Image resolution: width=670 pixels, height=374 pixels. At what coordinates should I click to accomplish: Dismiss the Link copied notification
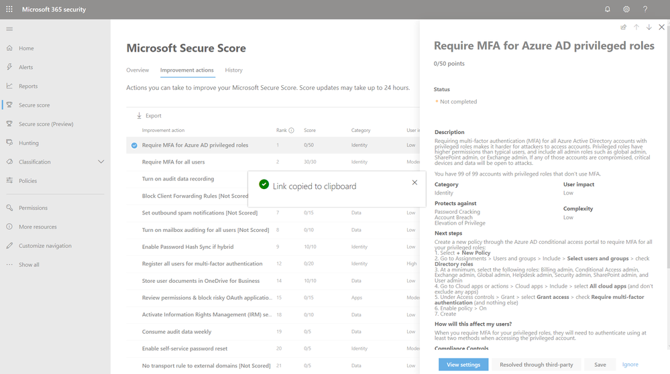(x=414, y=182)
